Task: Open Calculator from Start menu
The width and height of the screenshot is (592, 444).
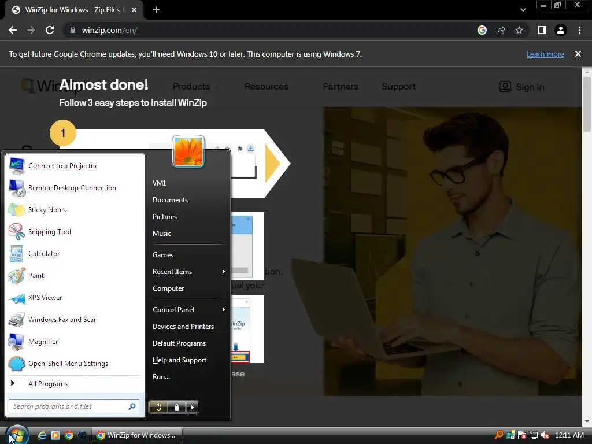Action: (75, 253)
